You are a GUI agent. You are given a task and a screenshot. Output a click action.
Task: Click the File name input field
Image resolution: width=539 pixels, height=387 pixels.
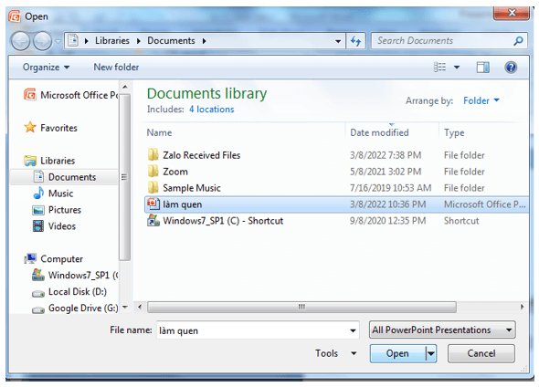click(x=258, y=330)
